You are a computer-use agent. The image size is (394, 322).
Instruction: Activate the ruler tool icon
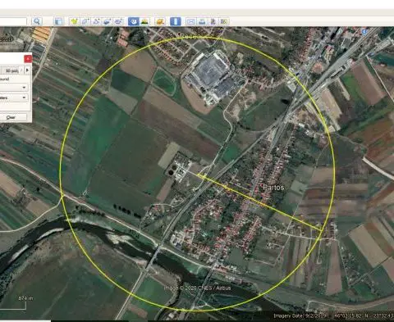coord(176,21)
